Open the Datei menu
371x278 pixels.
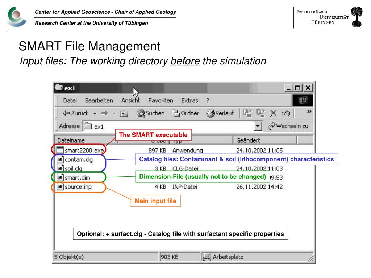pos(70,101)
